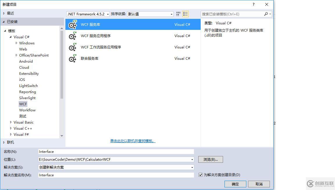The image size is (335, 190).
Task: Switch to small icons grid view
Action: click(x=178, y=14)
